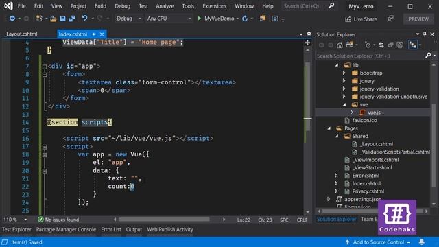The width and height of the screenshot is (439, 247).
Task: Expand the bootstrap folder node
Action: tap(344, 73)
